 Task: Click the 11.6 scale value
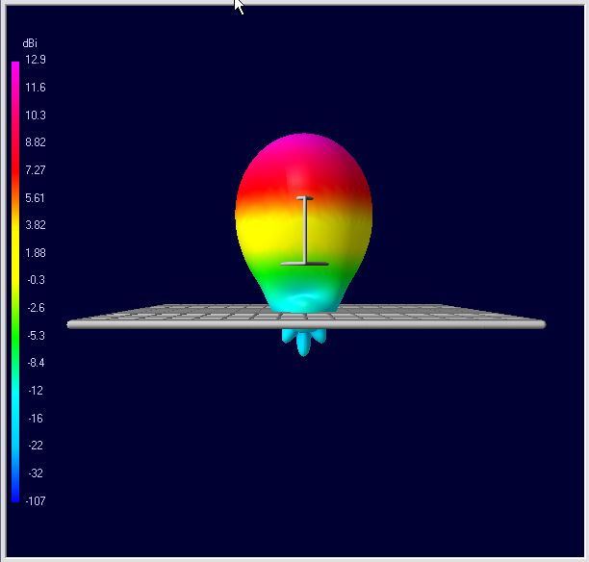click(36, 88)
